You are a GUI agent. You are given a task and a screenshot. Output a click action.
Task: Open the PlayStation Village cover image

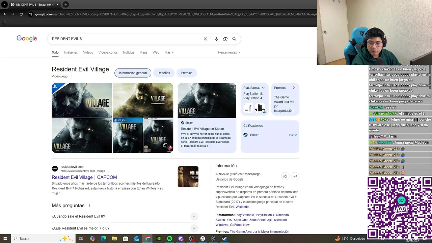click(x=82, y=100)
